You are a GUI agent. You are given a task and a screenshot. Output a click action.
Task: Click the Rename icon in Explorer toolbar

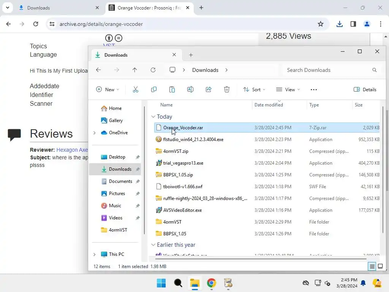(x=190, y=90)
